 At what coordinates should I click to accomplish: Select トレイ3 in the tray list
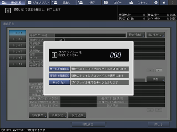click(x=17, y=45)
